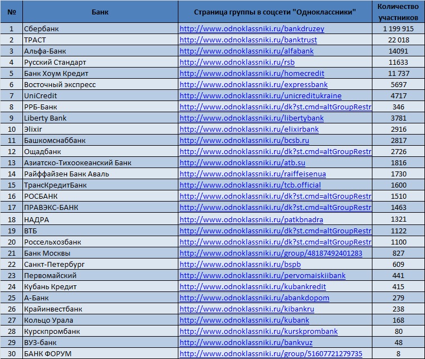The height and width of the screenshot is (359, 425).
Task: Select the Райффайзен Банк Аваль cell
Action: click(100, 174)
